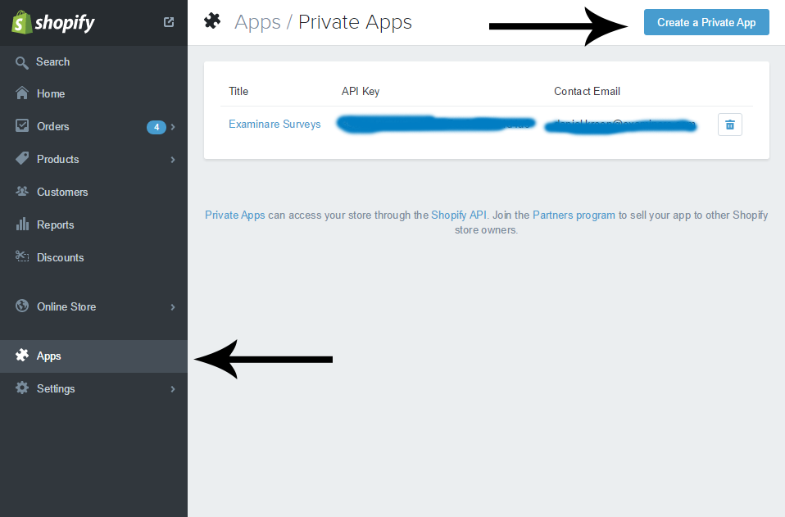The height and width of the screenshot is (517, 785).
Task: Follow the Shopify API link
Action: [459, 215]
